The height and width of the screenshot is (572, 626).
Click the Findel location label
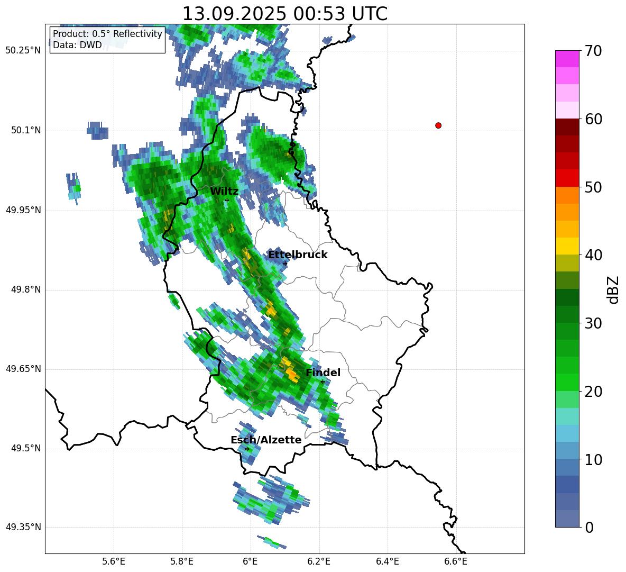pyautogui.click(x=323, y=373)
